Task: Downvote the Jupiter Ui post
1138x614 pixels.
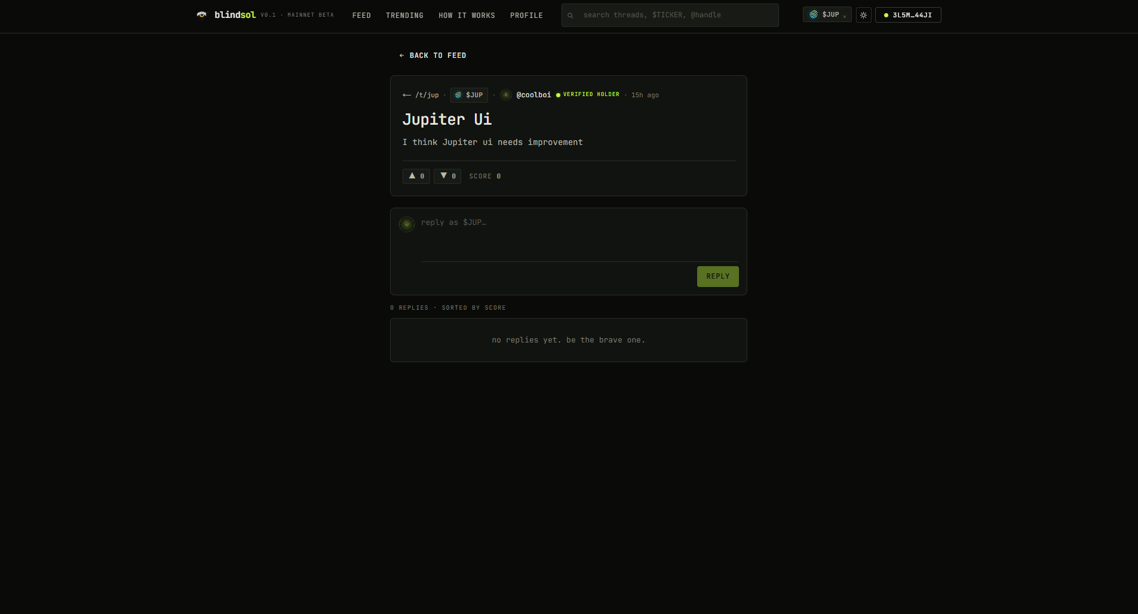Action: 447,176
